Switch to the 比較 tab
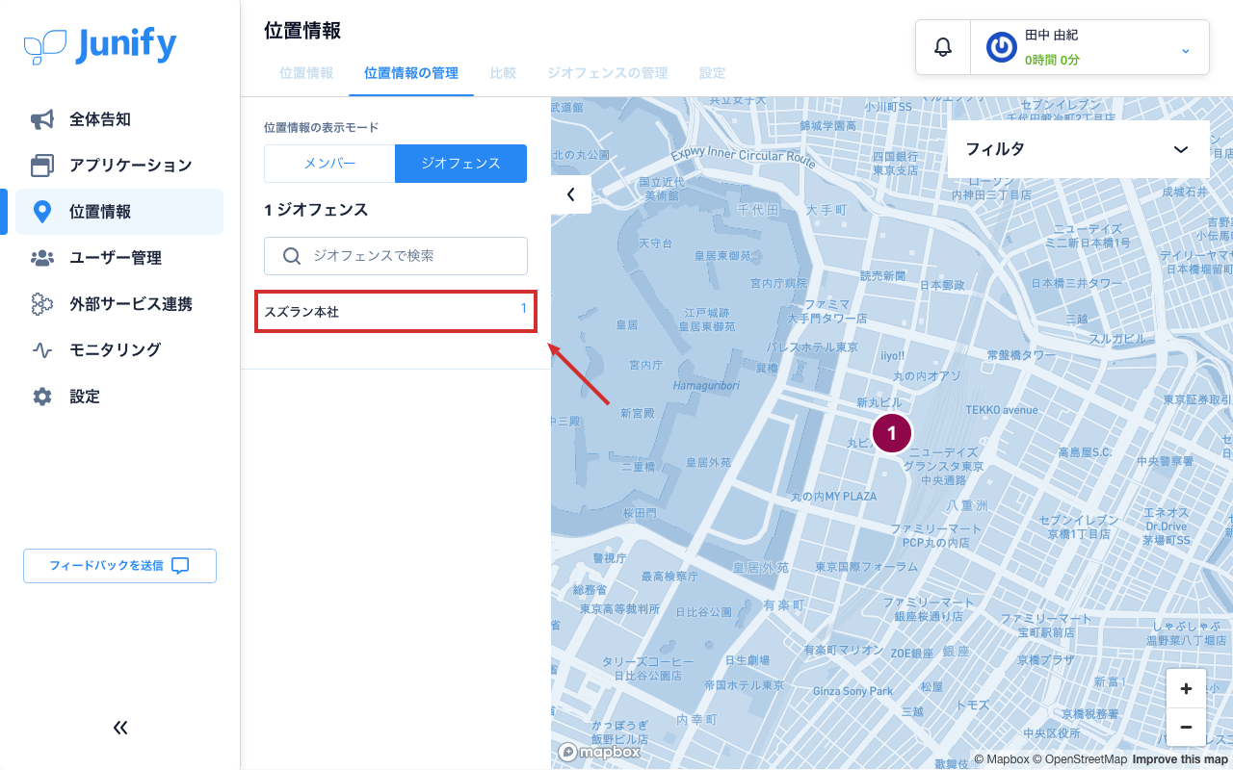Viewport: 1233px width, 770px height. [x=503, y=73]
